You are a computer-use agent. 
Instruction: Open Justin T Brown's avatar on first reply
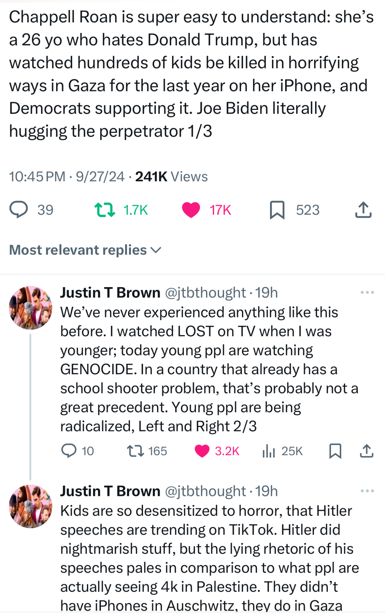point(31,308)
